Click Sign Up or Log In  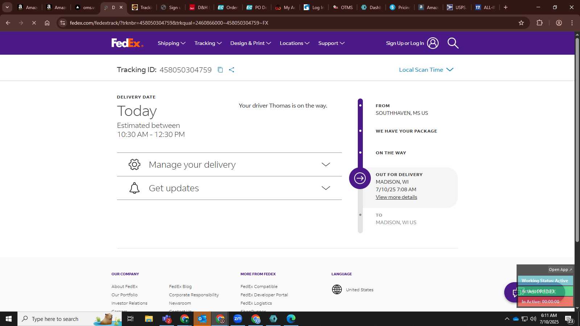(405, 43)
